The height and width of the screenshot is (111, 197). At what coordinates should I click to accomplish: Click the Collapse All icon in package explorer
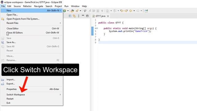click(70, 16)
